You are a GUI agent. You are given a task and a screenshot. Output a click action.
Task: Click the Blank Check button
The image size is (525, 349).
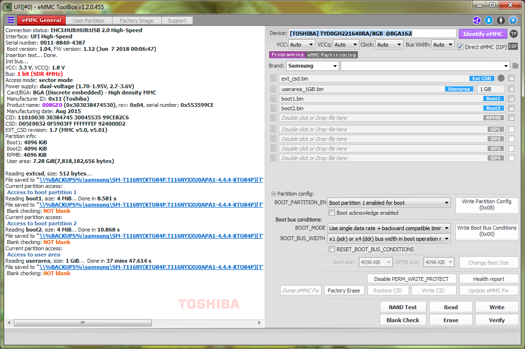click(x=403, y=320)
